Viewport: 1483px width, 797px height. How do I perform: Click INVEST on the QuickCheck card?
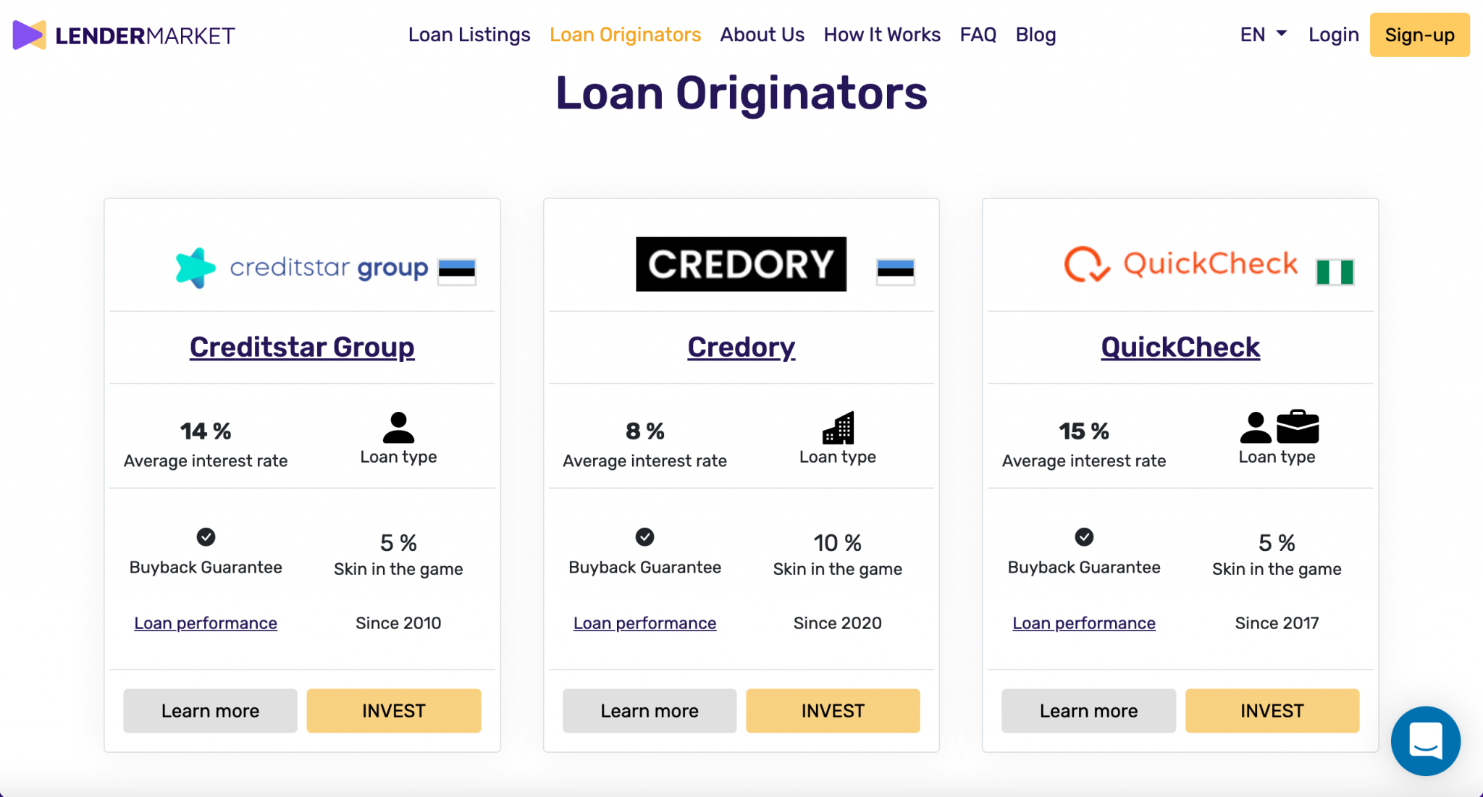(x=1272, y=710)
